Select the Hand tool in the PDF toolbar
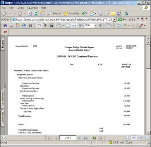The width and height of the screenshot is (151, 147). coord(39,26)
